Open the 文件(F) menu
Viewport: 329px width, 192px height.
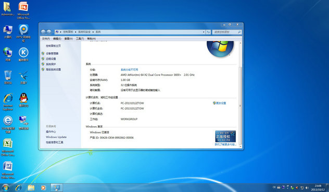tap(46, 39)
